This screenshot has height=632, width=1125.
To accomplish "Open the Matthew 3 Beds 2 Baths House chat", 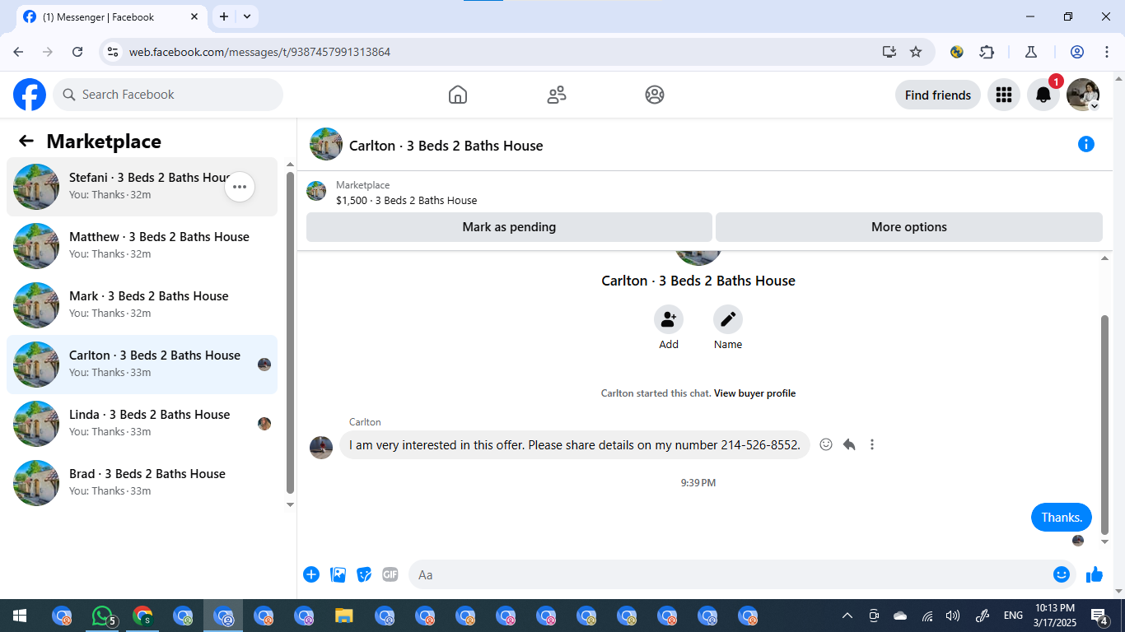I will tap(142, 246).
